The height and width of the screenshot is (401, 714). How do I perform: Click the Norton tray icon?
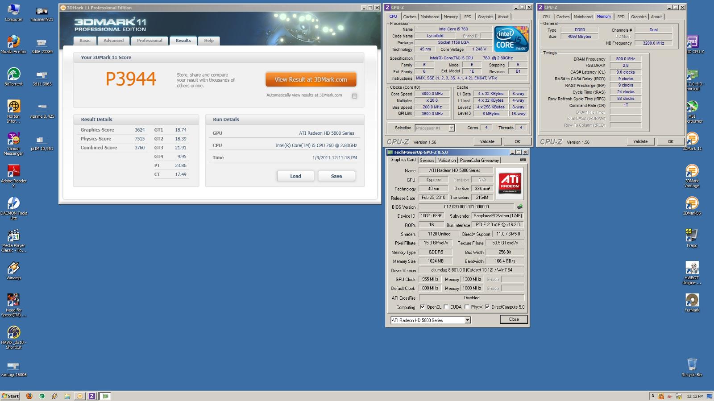[x=661, y=396]
